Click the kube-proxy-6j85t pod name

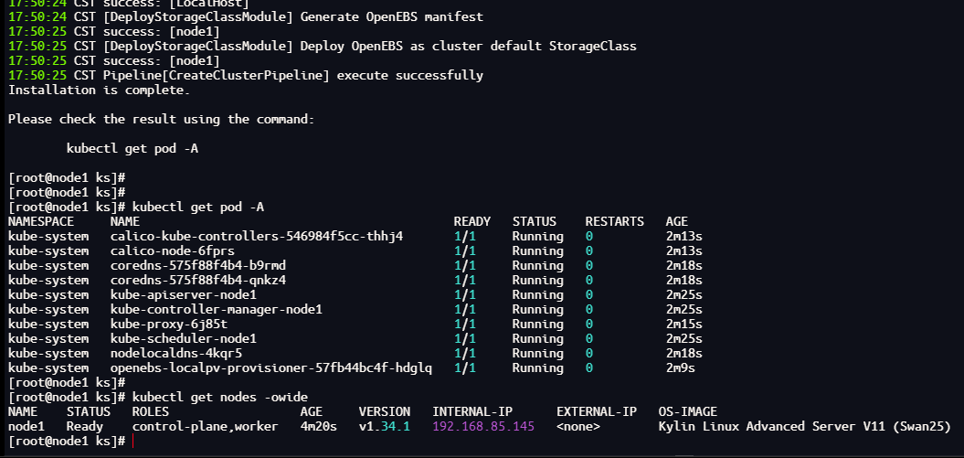[168, 325]
